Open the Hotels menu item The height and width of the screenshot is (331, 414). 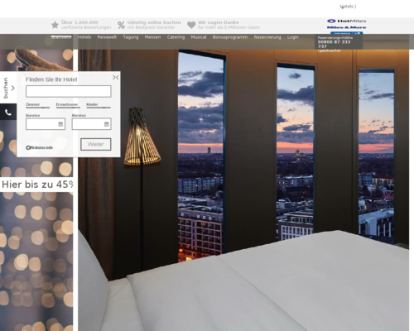tap(84, 37)
